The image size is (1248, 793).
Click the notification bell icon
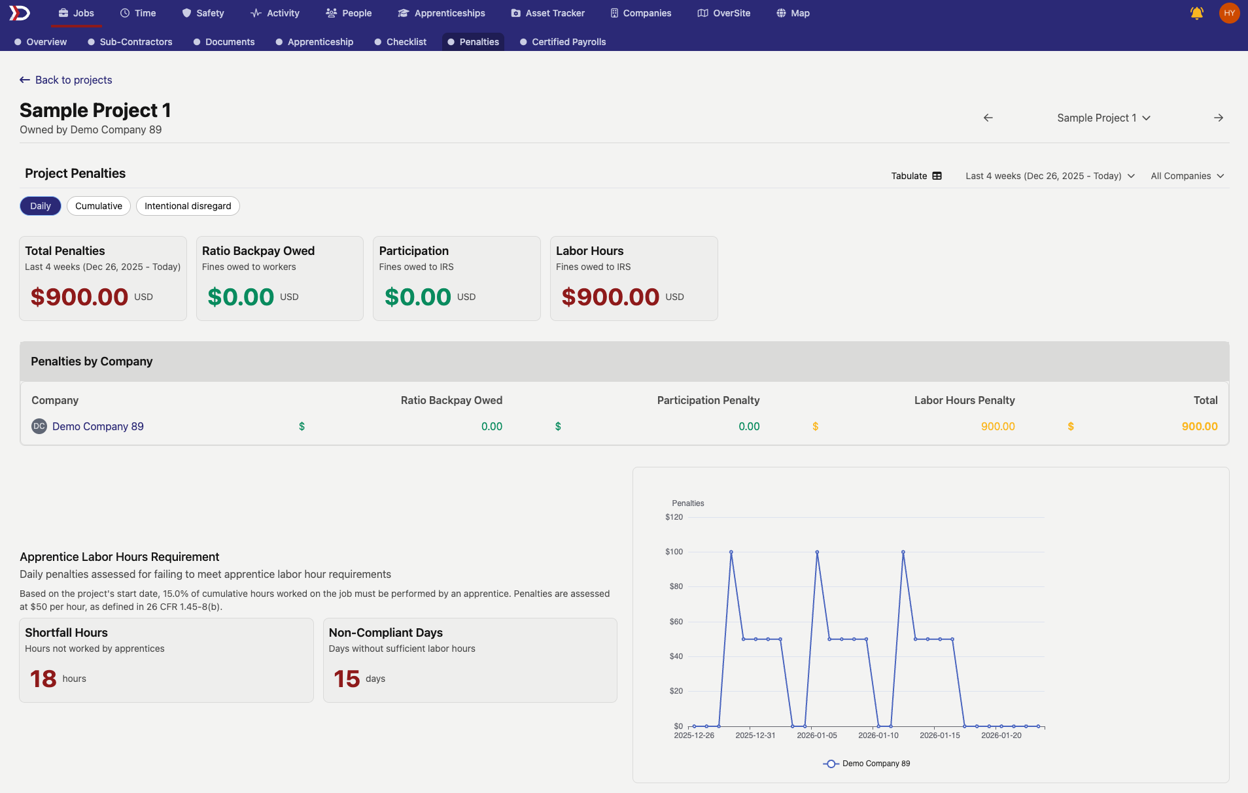click(x=1196, y=13)
